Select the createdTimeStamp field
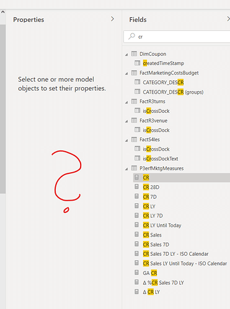Image resolution: width=230 pixels, height=309 pixels. click(164, 63)
